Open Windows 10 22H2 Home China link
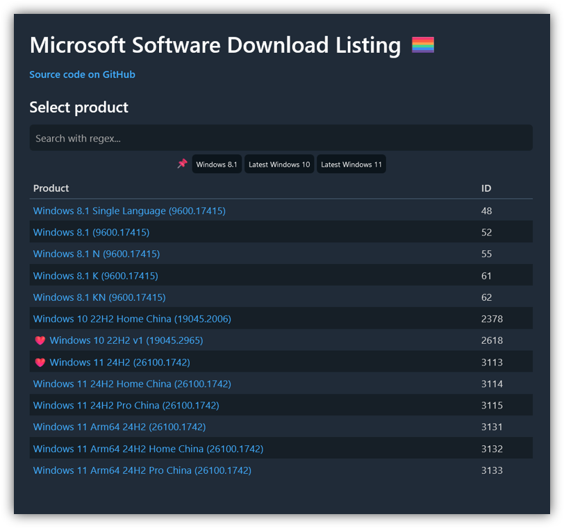 tap(132, 319)
